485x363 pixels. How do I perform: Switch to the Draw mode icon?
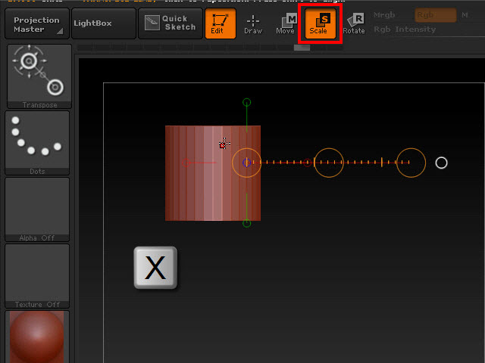253,24
